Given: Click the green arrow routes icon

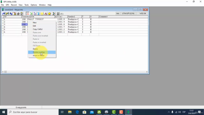Looking at the screenshot, I should [31, 13].
